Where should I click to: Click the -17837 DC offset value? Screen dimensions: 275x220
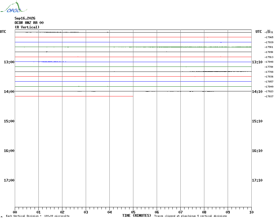point(269,96)
